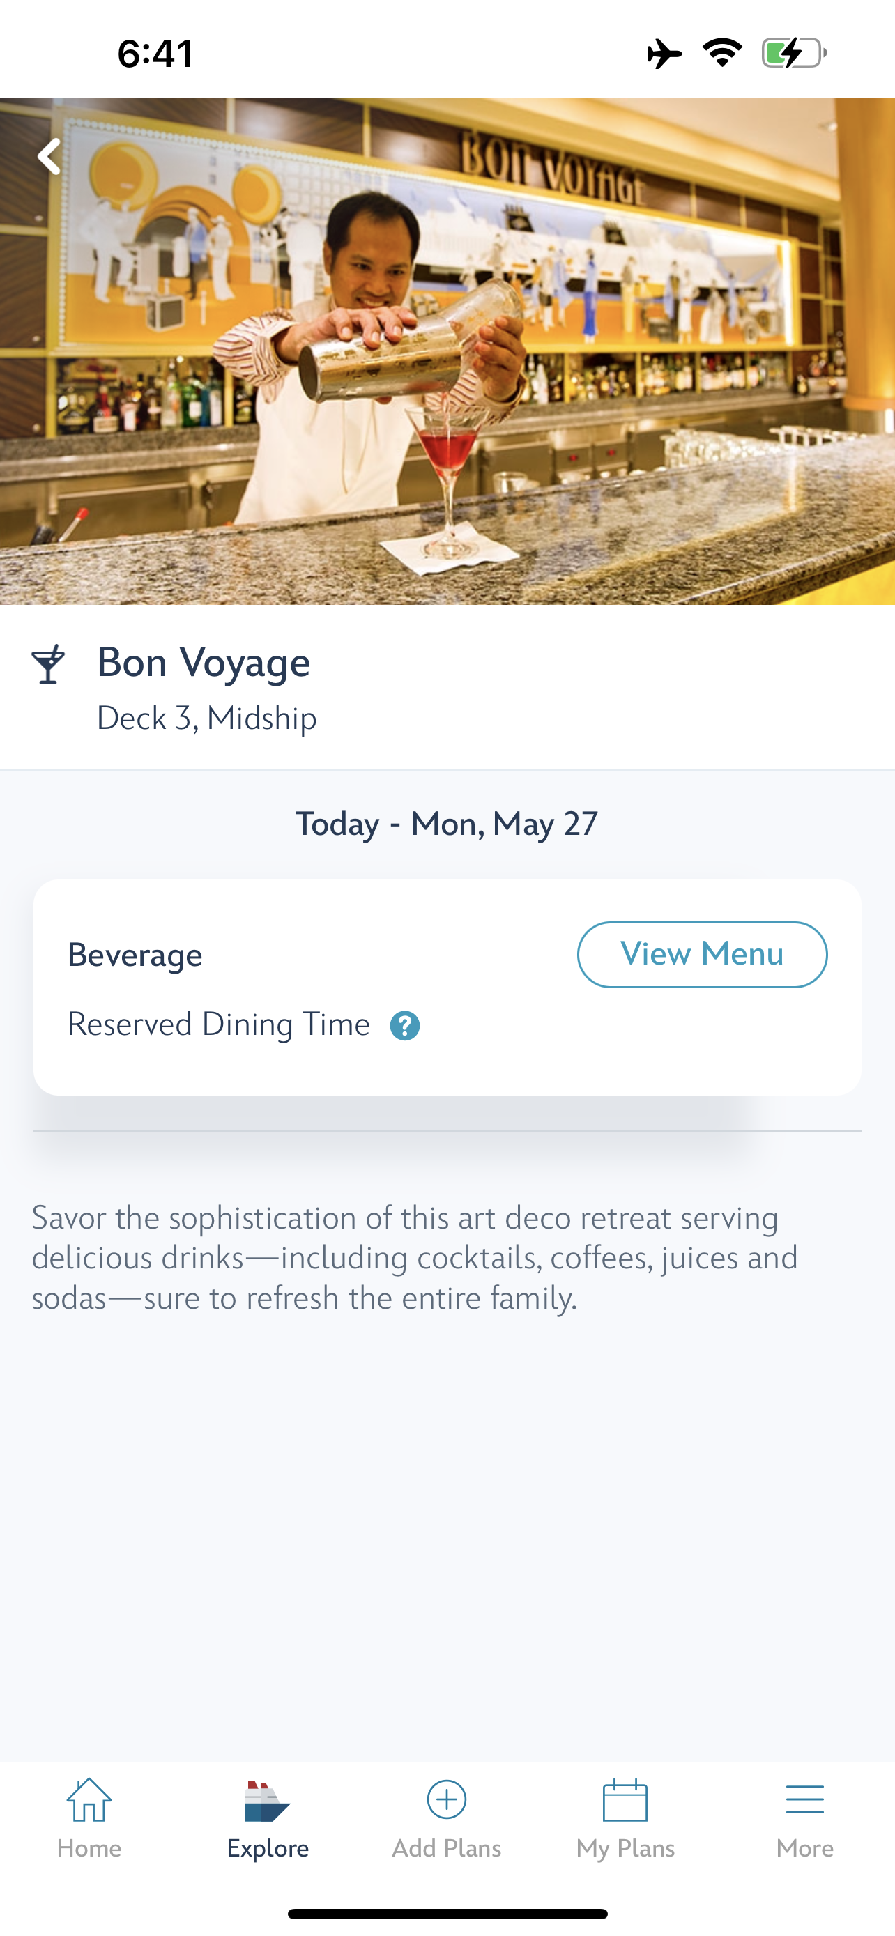Open the More hamburger menu icon

805,1800
